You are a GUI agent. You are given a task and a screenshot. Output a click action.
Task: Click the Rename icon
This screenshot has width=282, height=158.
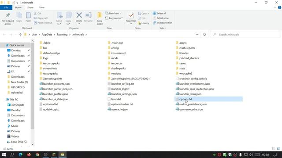(x=88, y=15)
